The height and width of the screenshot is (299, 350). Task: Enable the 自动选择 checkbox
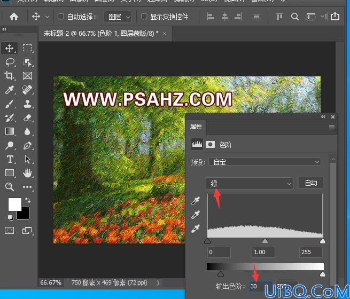point(60,17)
